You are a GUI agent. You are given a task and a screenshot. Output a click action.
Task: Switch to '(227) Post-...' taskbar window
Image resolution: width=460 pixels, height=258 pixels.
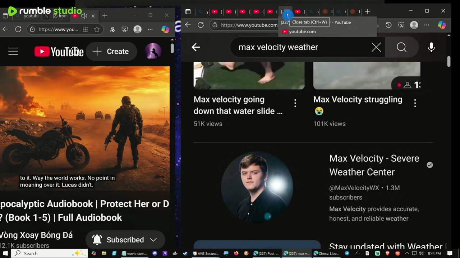266,253
